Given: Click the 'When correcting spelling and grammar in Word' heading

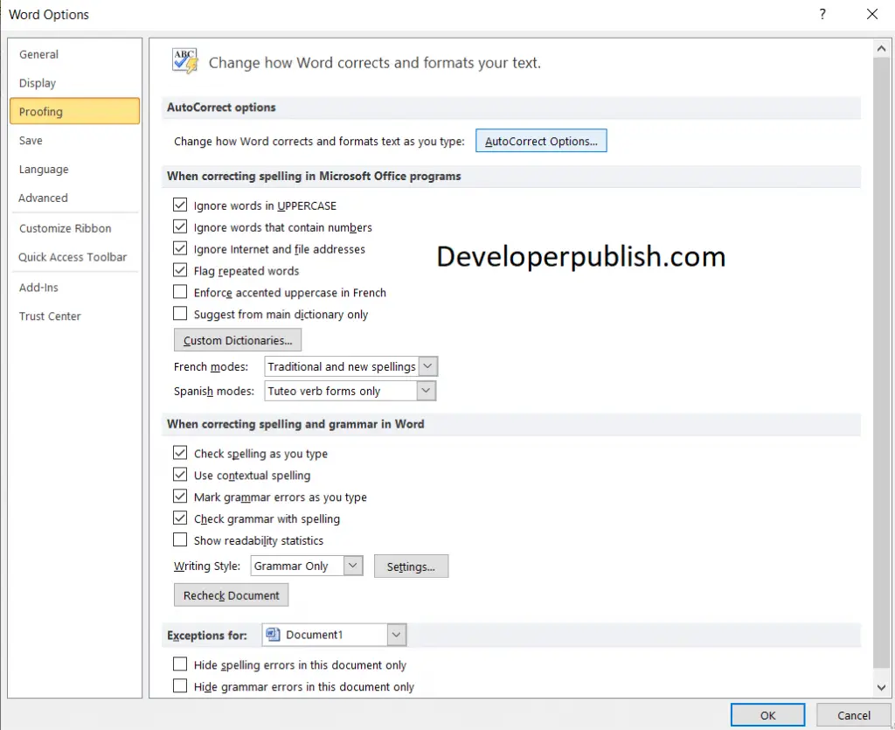Looking at the screenshot, I should pos(295,424).
